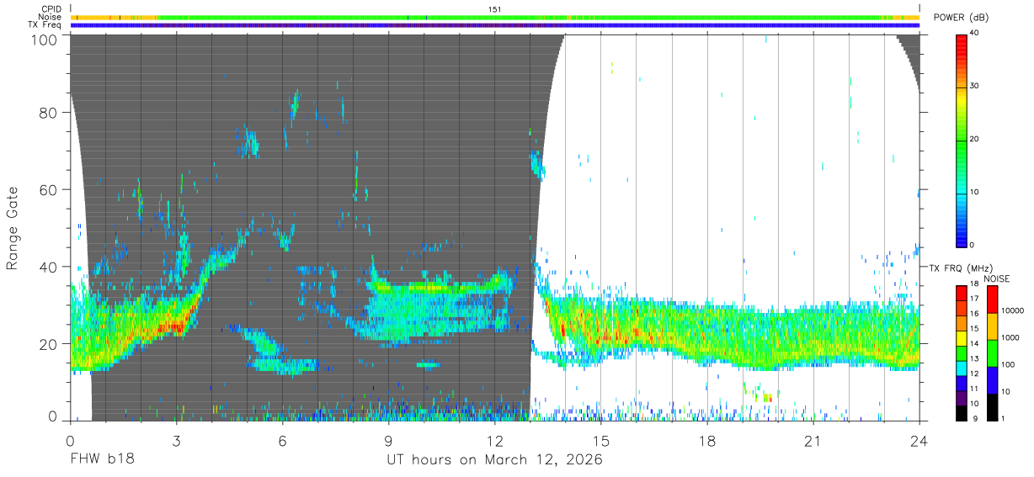Click y-axis tick label '20'
Screen dimensions: 1034x477
(47, 344)
